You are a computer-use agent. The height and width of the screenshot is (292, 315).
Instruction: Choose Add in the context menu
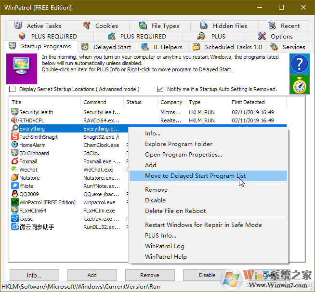[208, 165]
